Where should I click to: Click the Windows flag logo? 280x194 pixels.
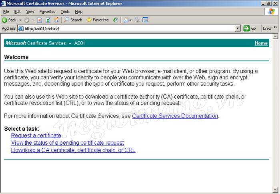[x=272, y=12]
